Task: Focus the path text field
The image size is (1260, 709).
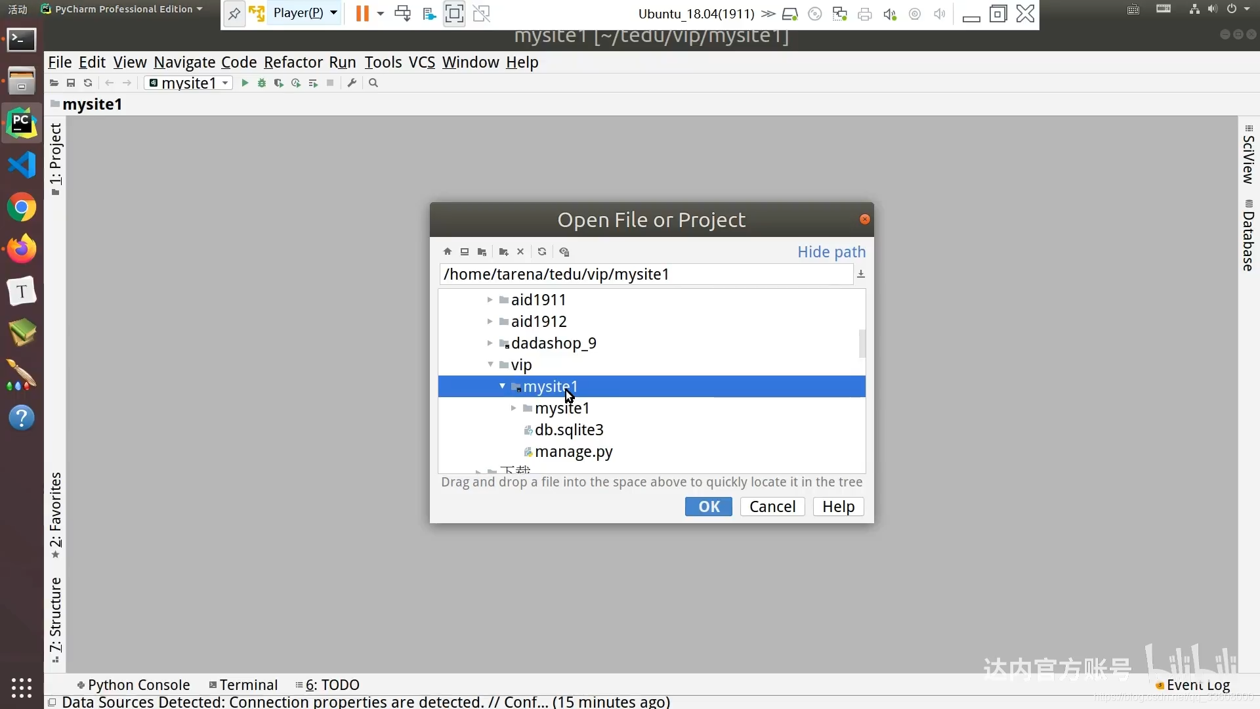Action: (646, 274)
